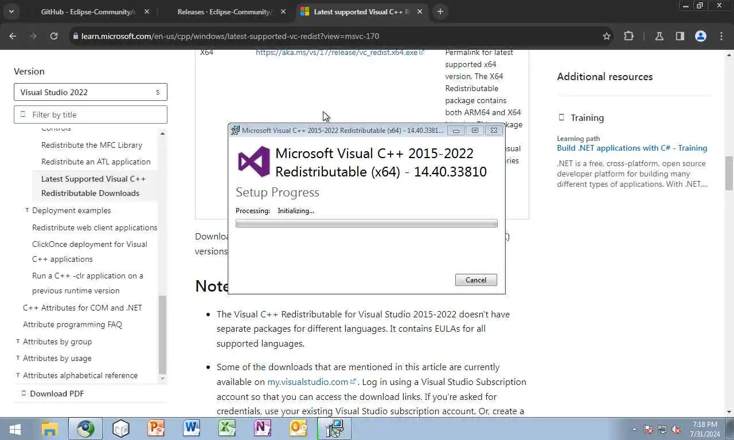Open the browser Extensions puzzle icon
This screenshot has height=440, width=734.
pyautogui.click(x=629, y=36)
